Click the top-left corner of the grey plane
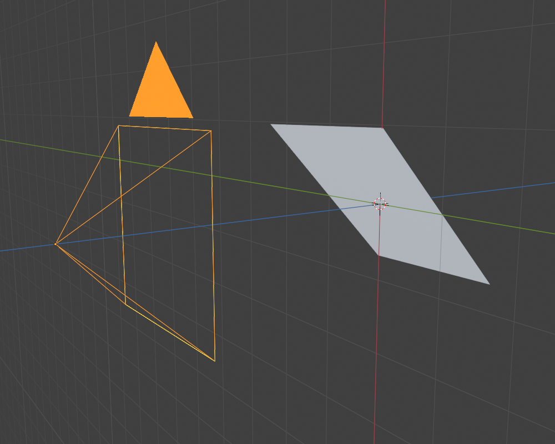 click(x=271, y=124)
